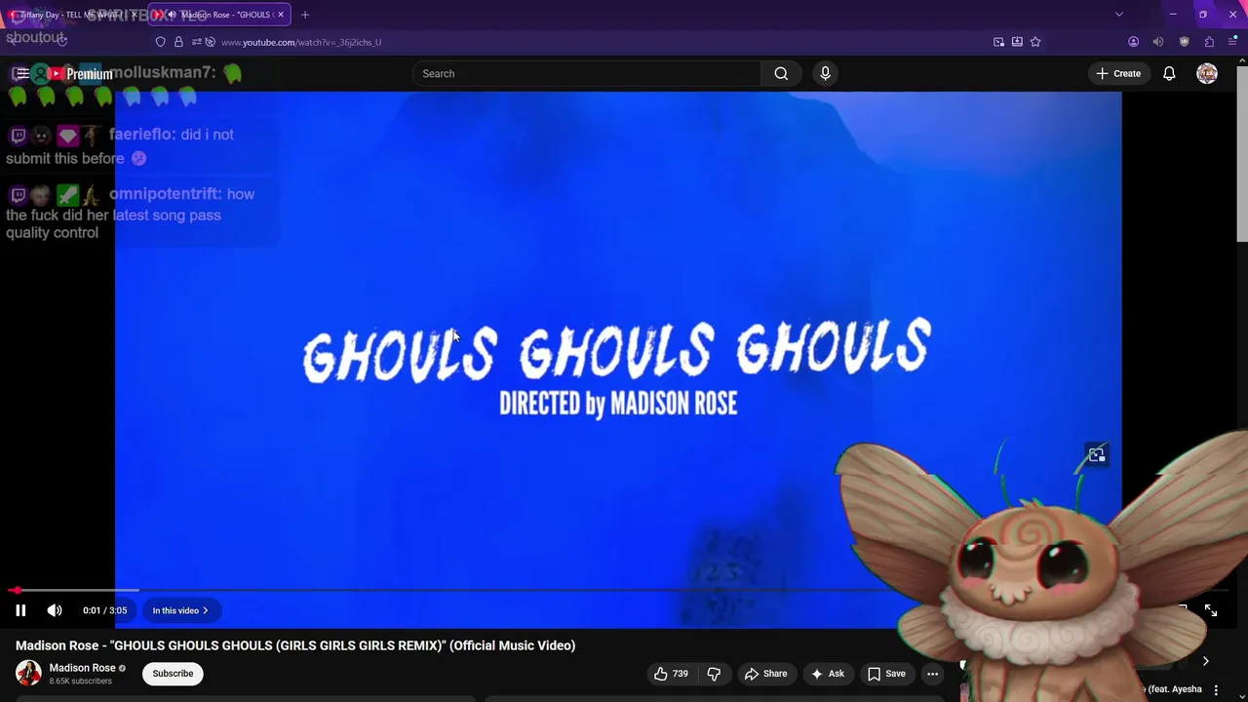This screenshot has width=1248, height=702.
Task: Open a new browser tab
Action: click(305, 15)
